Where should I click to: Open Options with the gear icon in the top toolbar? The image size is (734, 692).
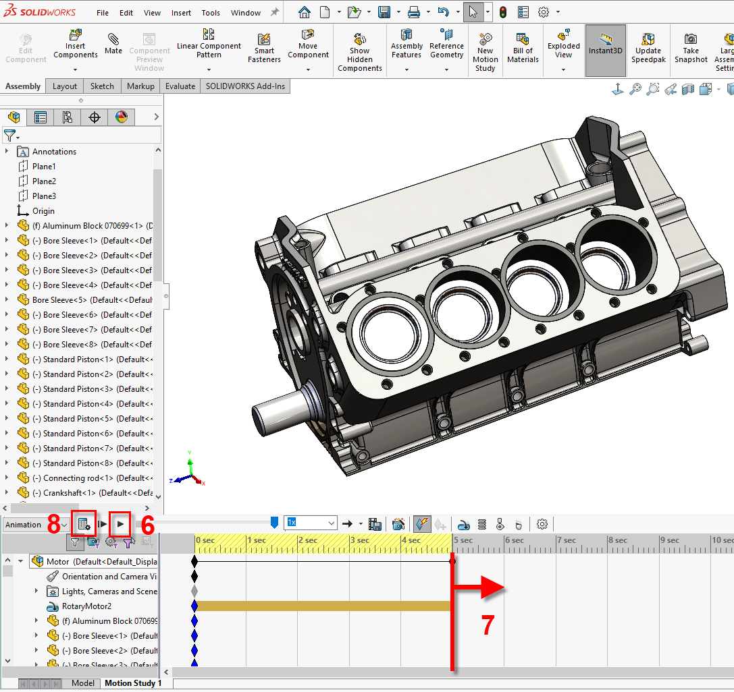(x=543, y=12)
